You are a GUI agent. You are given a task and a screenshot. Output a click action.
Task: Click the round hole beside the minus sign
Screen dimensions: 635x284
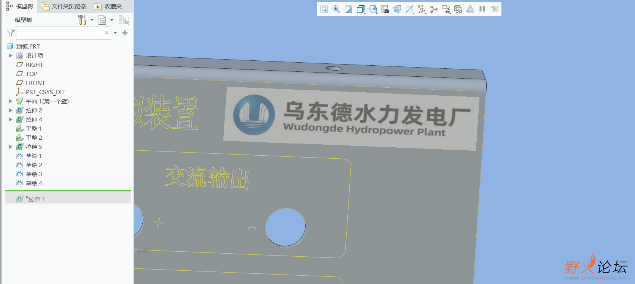click(x=285, y=227)
